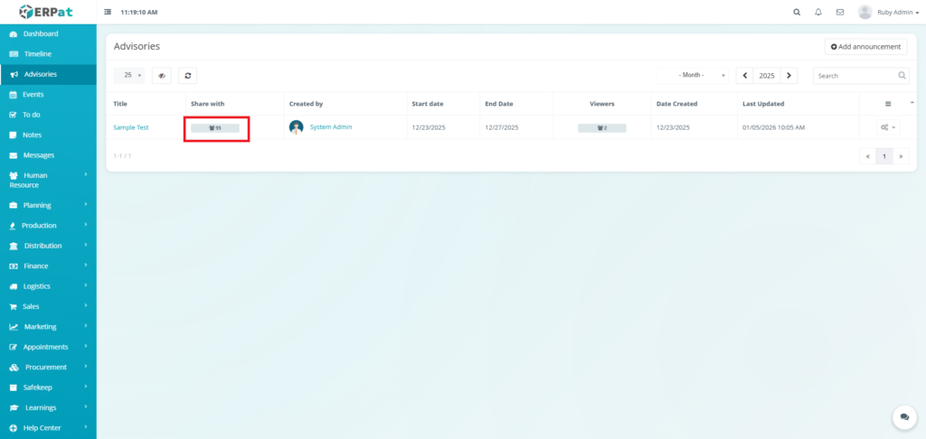Open Messages in the sidebar
The width and height of the screenshot is (926, 439).
click(x=48, y=155)
